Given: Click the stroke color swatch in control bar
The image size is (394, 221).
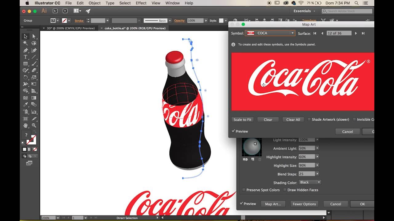Looking at the screenshot, I should [x=65, y=21].
